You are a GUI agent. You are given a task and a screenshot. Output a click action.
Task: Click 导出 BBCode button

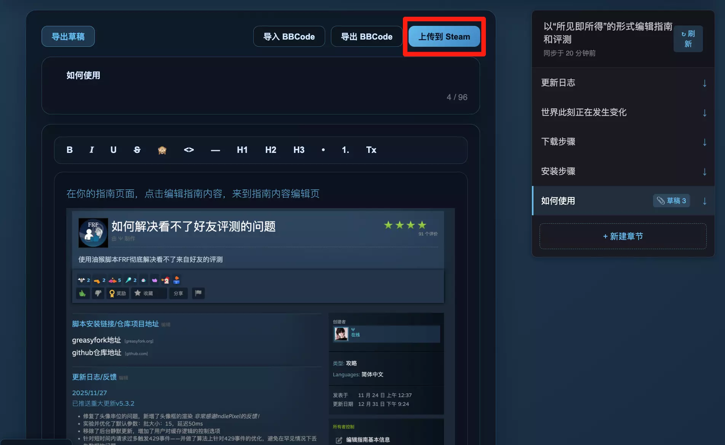click(x=367, y=37)
